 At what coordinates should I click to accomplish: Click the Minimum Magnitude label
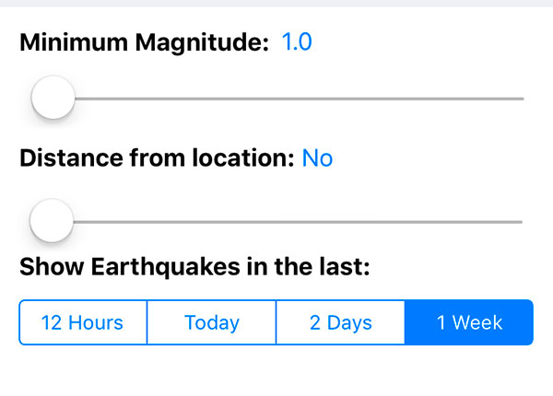pyautogui.click(x=144, y=42)
